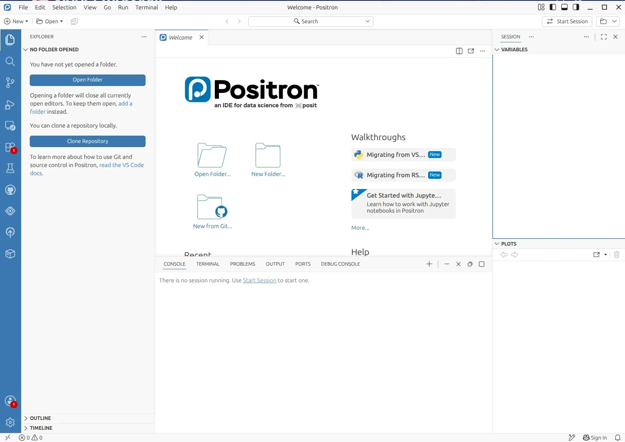The height and width of the screenshot is (442, 625).
Task: Collapse the NO FOLDER OPENED section
Action: (x=26, y=50)
